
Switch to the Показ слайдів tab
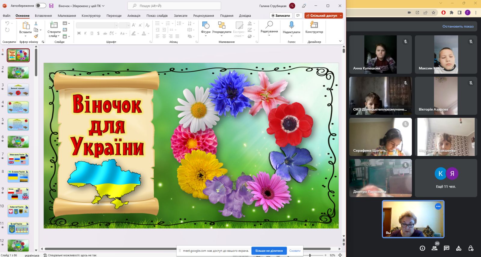(157, 16)
